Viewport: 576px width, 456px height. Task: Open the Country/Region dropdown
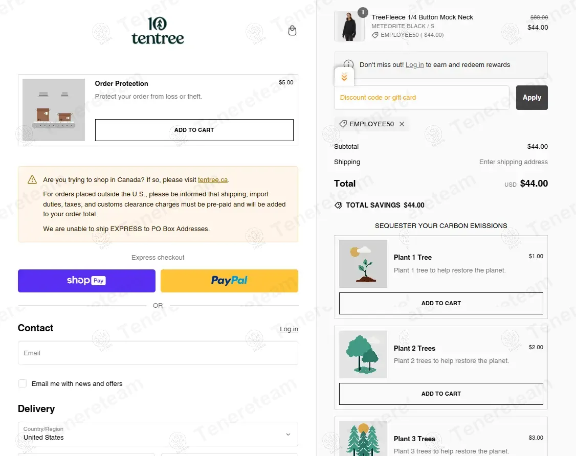click(x=158, y=434)
